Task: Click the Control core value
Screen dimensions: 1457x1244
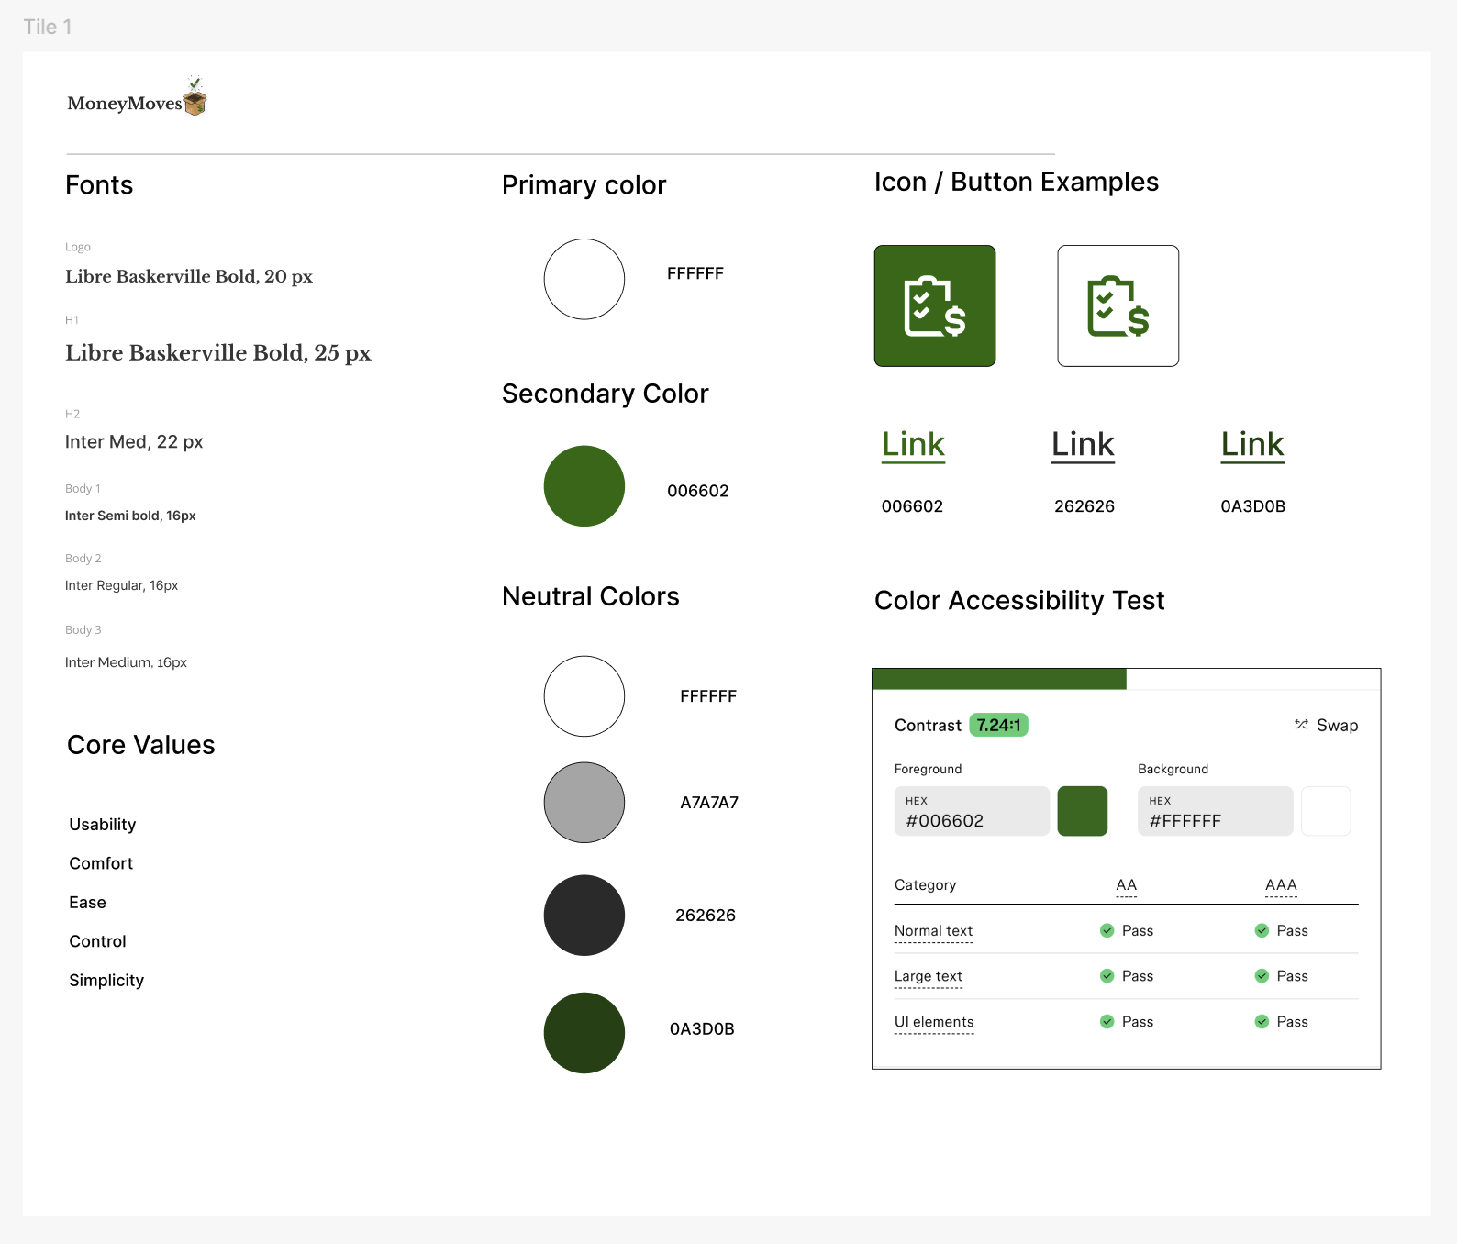Action: point(97,941)
